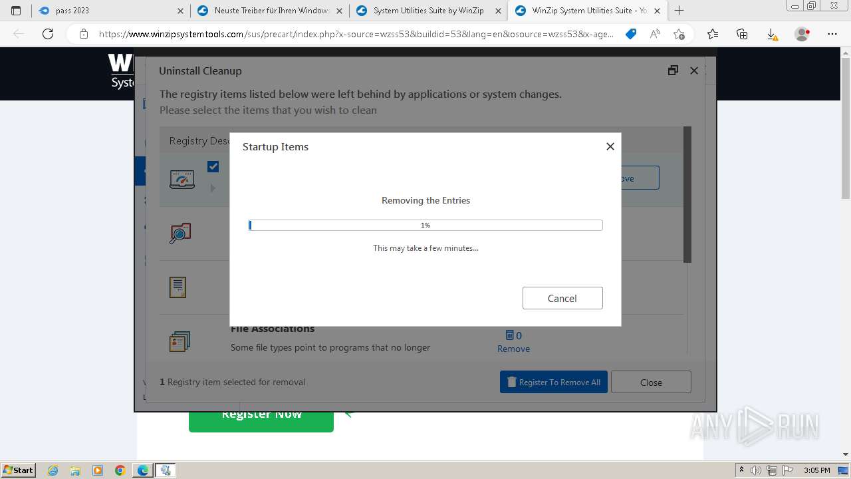This screenshot has width=851, height=479.
Task: Click Remove link under File Associations
Action: pyautogui.click(x=513, y=349)
